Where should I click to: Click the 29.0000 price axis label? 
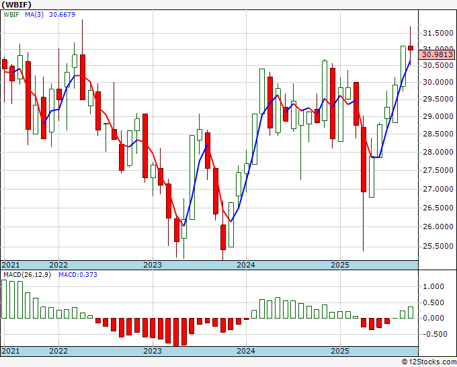pos(438,116)
